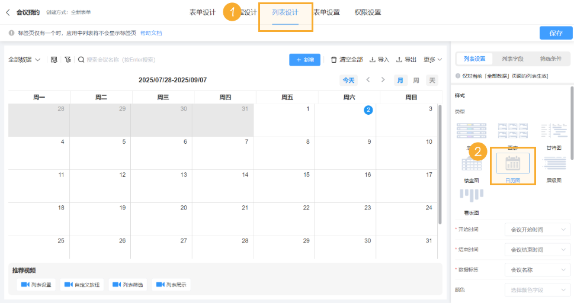Click the 保存 save button
Image resolution: width=574 pixels, height=303 pixels.
[556, 33]
